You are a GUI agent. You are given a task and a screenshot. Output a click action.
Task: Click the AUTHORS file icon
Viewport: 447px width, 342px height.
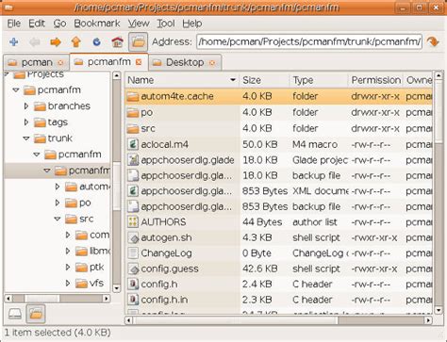click(133, 222)
